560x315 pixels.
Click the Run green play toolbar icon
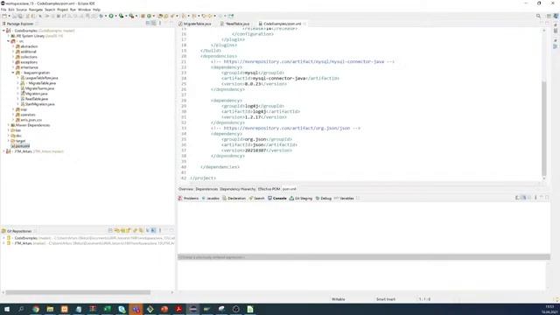click(x=111, y=16)
